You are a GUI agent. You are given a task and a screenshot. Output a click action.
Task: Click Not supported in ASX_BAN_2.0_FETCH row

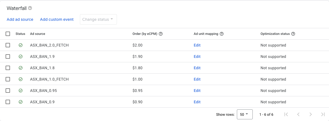(x=273, y=45)
